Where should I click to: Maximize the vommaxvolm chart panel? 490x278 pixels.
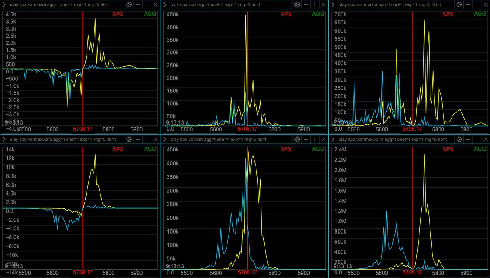(476, 139)
